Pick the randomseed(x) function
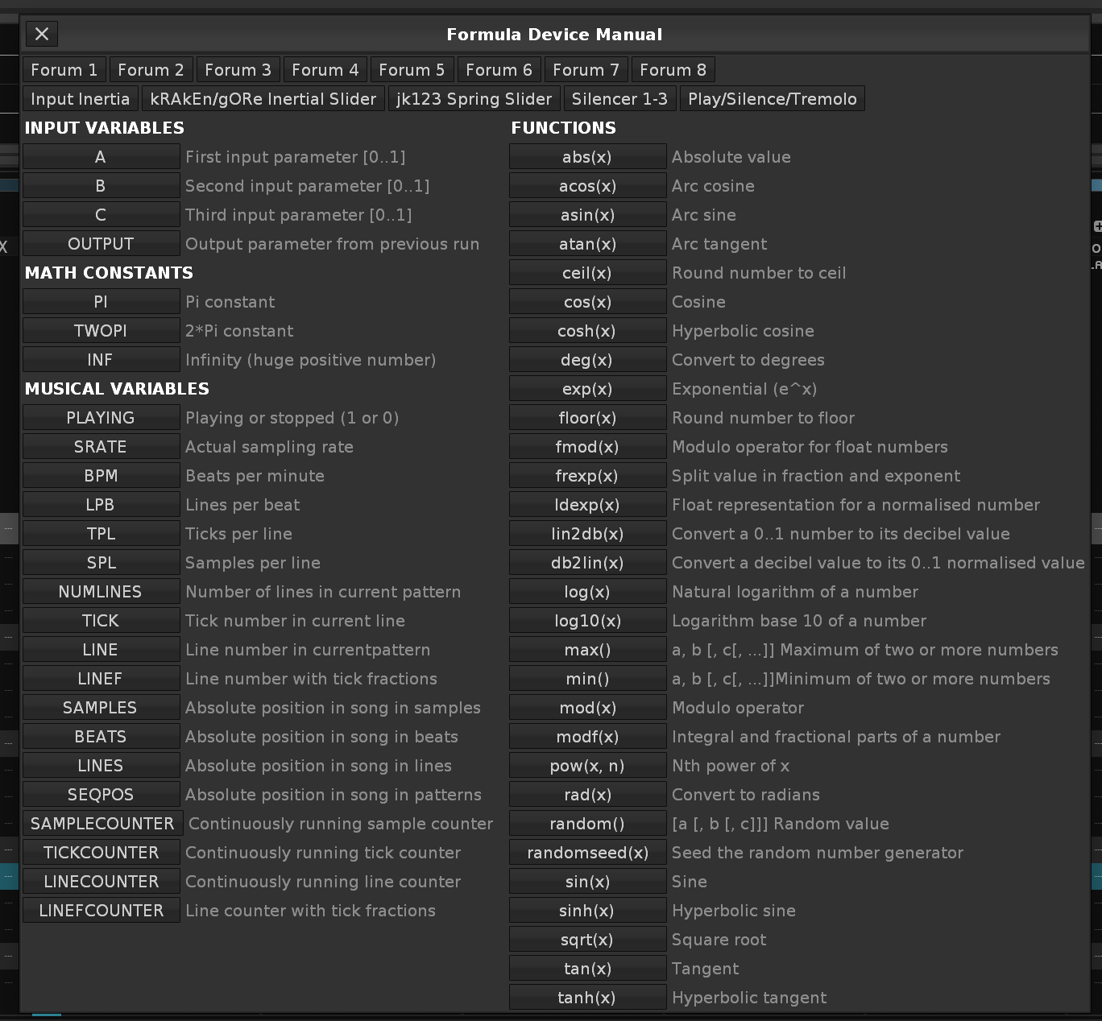 coord(587,853)
